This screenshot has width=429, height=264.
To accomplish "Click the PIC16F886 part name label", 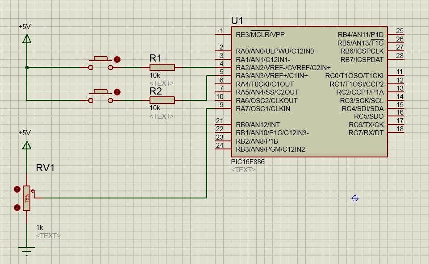I will (x=248, y=162).
